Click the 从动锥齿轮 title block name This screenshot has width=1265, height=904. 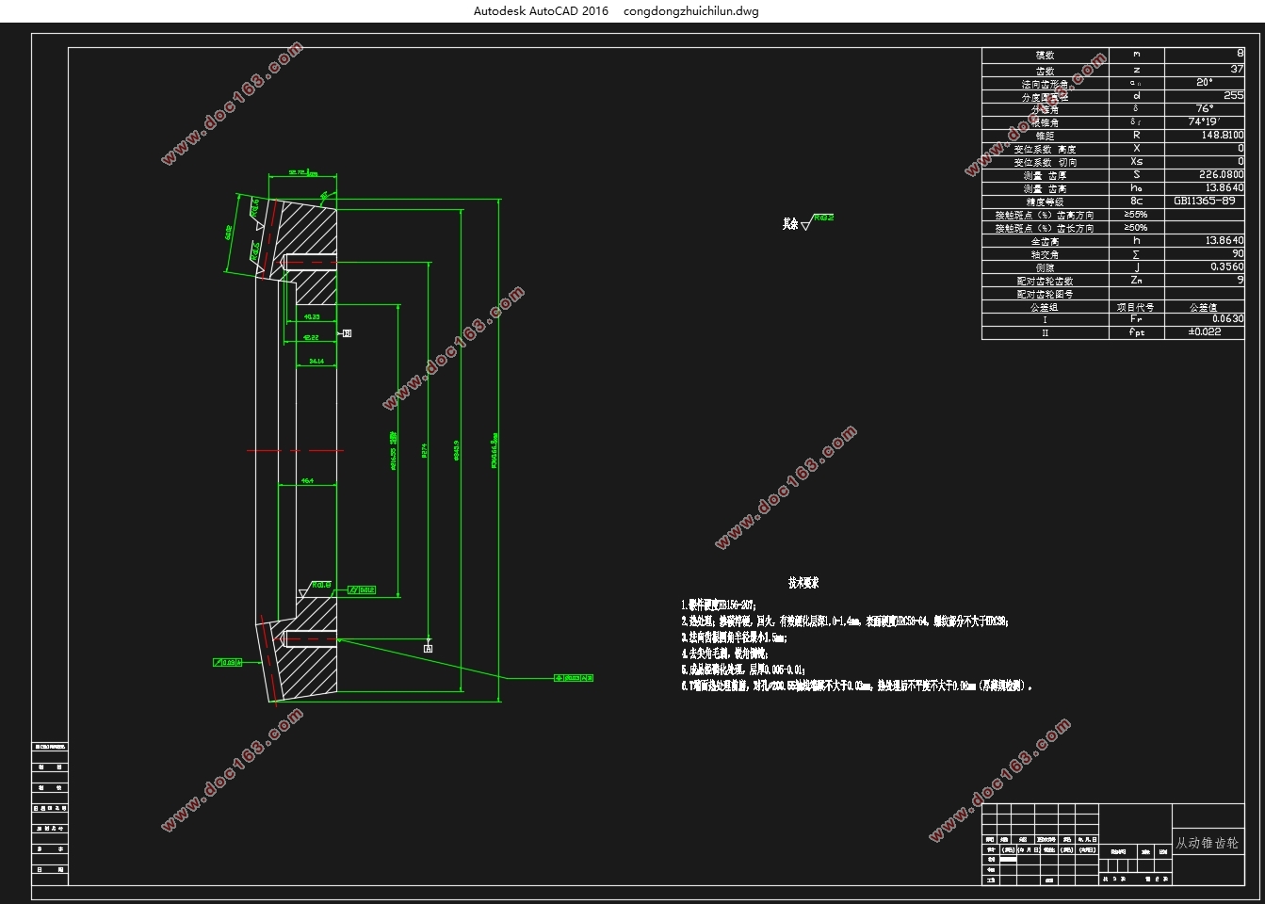point(1208,843)
